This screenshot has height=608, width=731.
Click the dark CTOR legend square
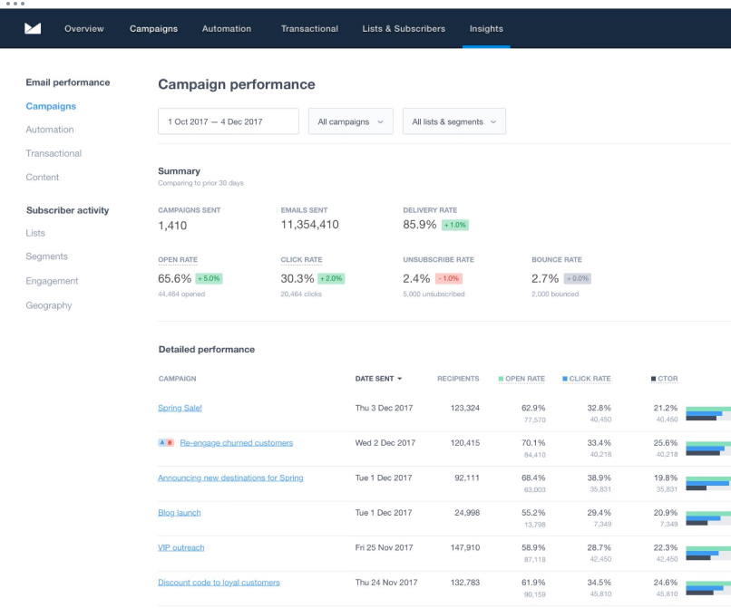[x=654, y=379]
